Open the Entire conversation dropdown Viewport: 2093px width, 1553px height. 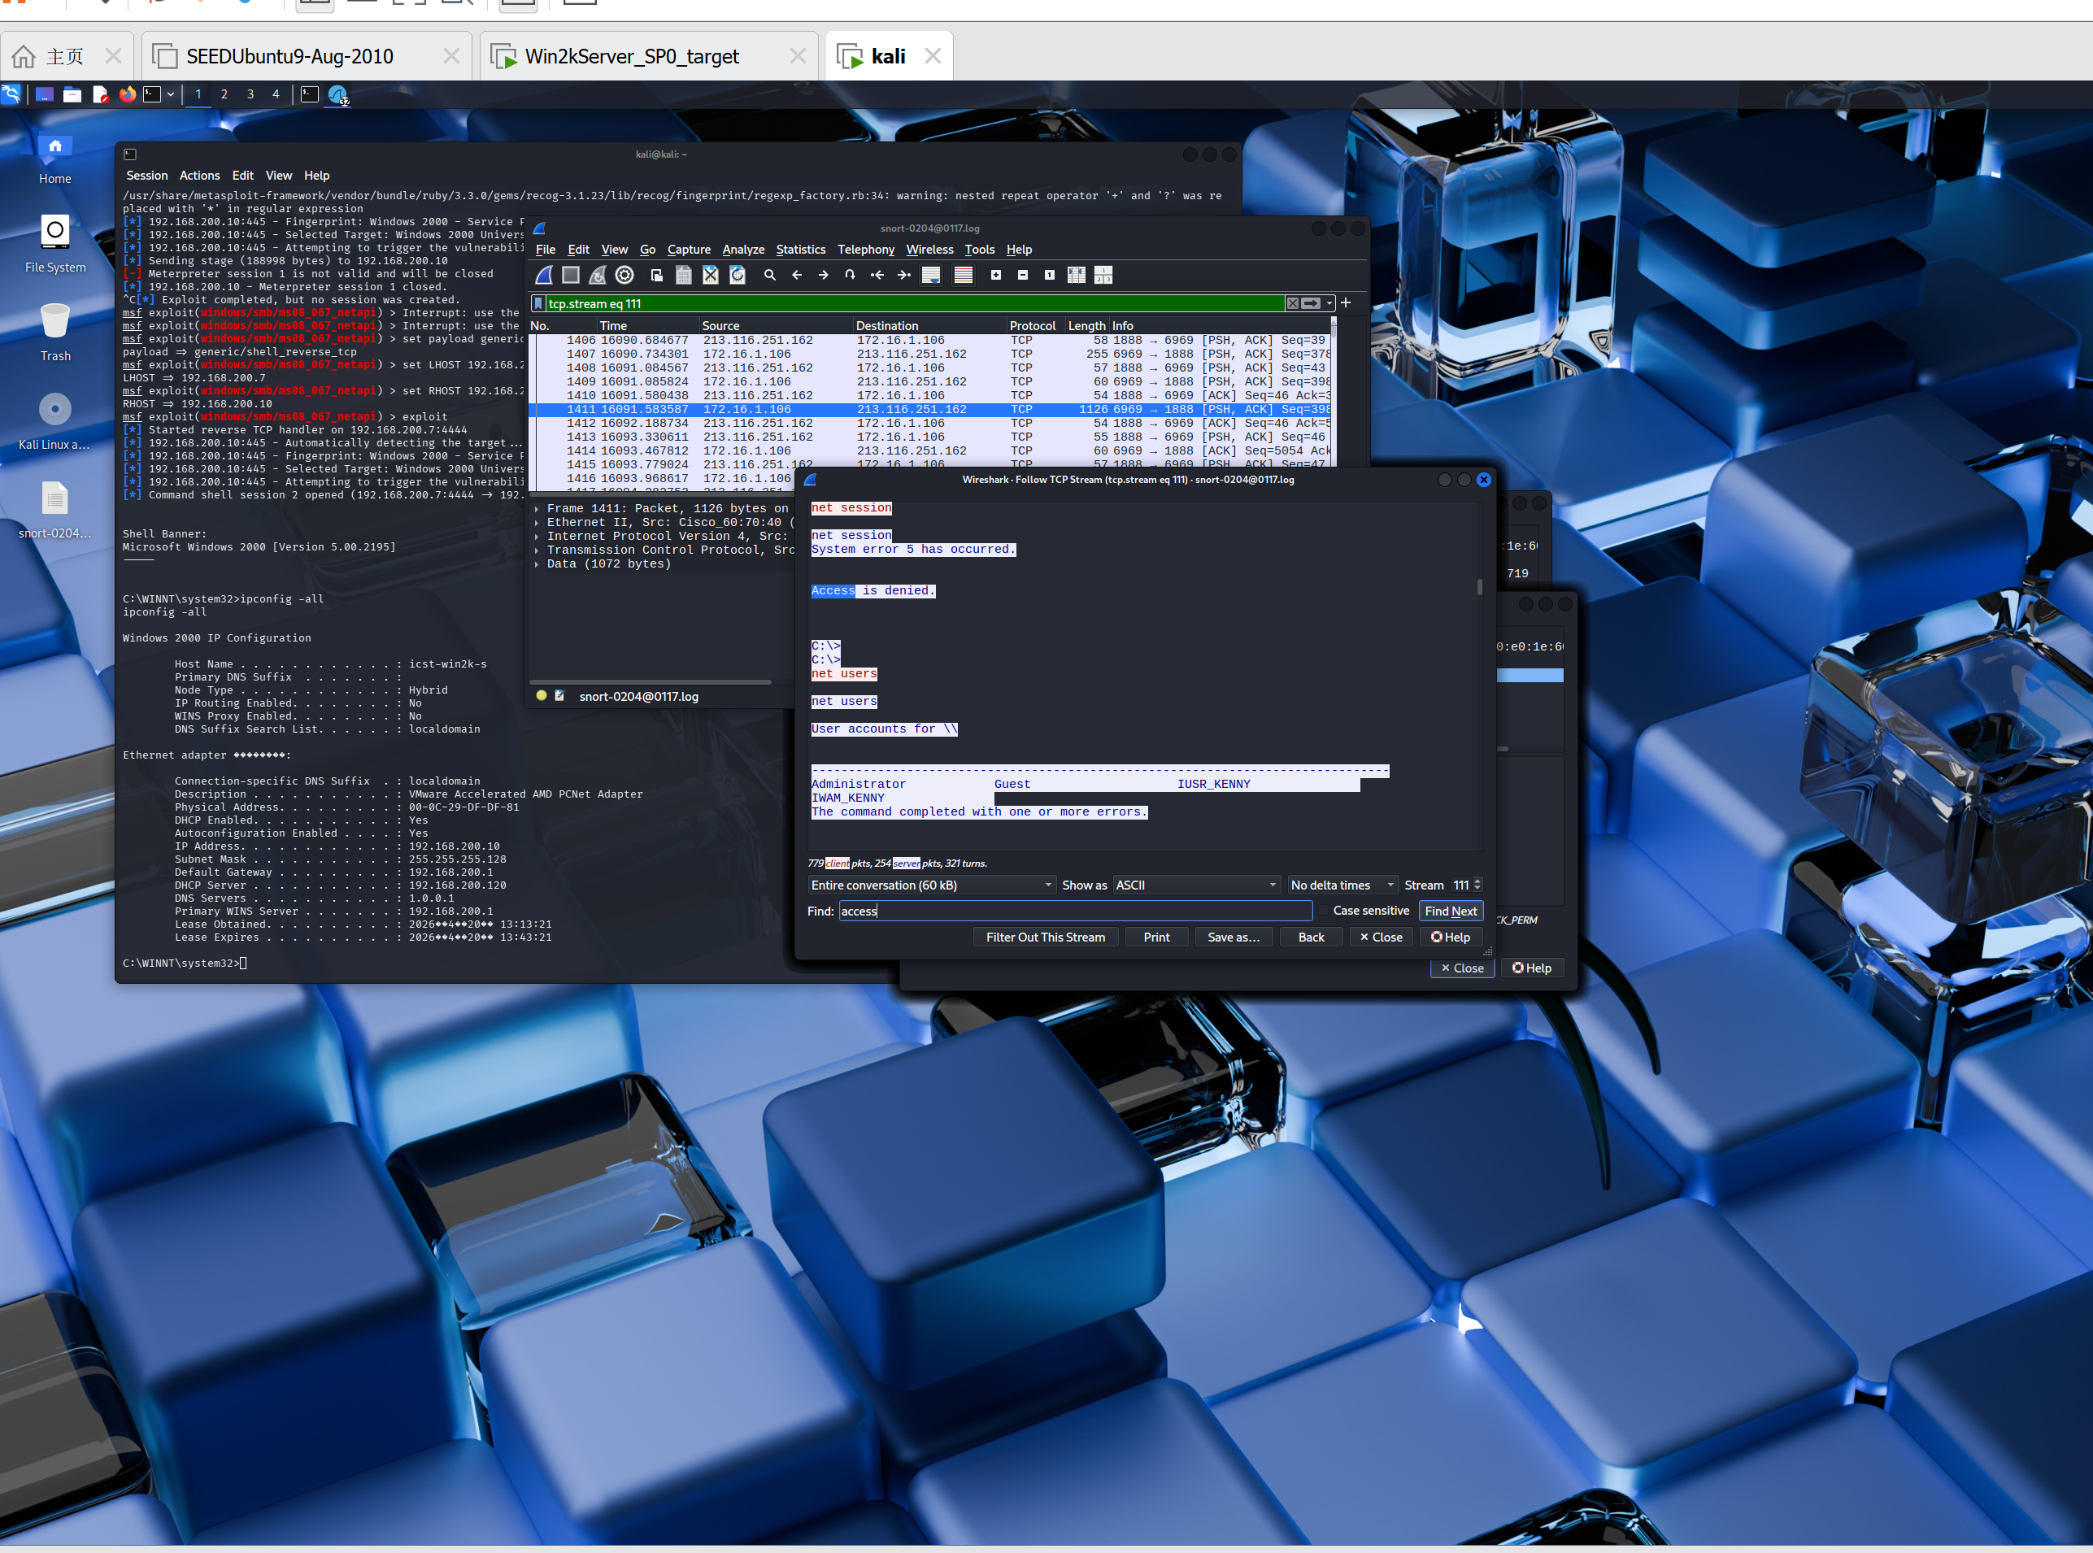930,885
